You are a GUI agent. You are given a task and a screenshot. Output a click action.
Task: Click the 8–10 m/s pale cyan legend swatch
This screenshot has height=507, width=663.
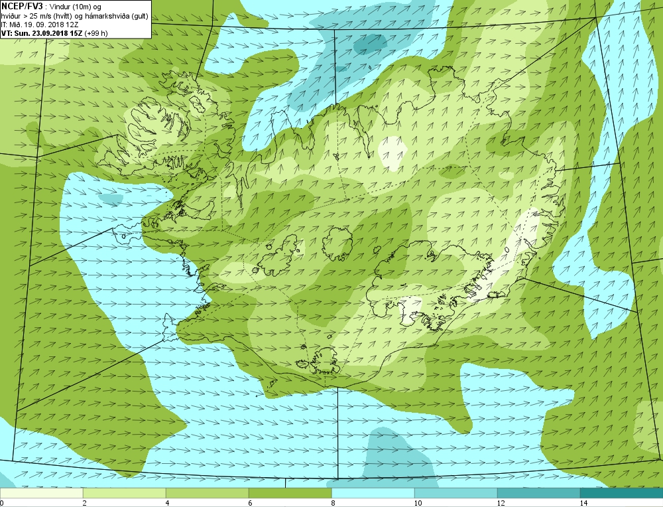pos(373,494)
